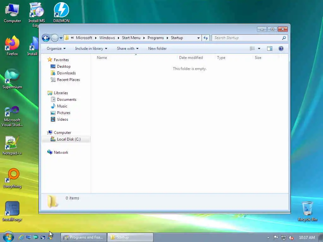Sort by the Name column
Viewport: 323px width, 242px height.
coord(136,58)
